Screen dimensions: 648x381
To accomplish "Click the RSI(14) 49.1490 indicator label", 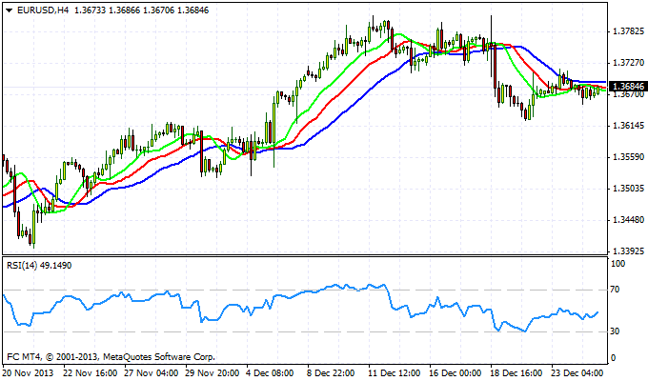I will click(x=39, y=266).
